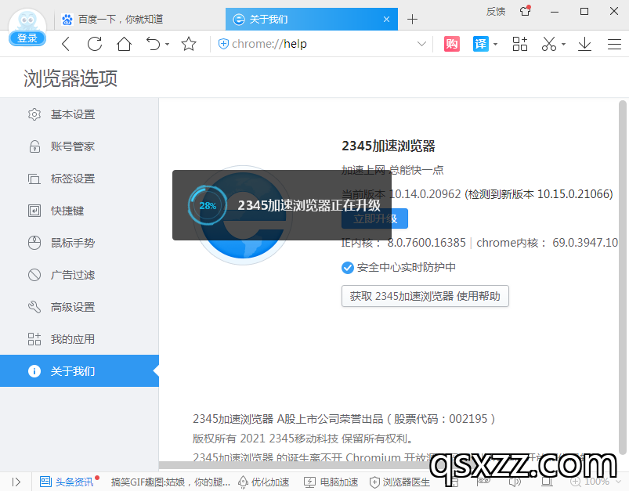Expand screenshot options dropdown arrow

pos(564,44)
